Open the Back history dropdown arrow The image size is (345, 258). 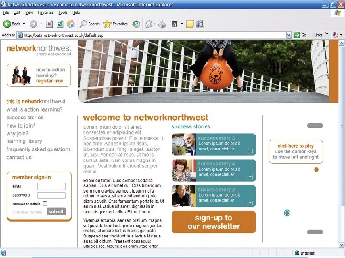click(24, 24)
